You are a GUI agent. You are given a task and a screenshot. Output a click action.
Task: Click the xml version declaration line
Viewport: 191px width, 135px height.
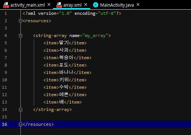(x=72, y=13)
